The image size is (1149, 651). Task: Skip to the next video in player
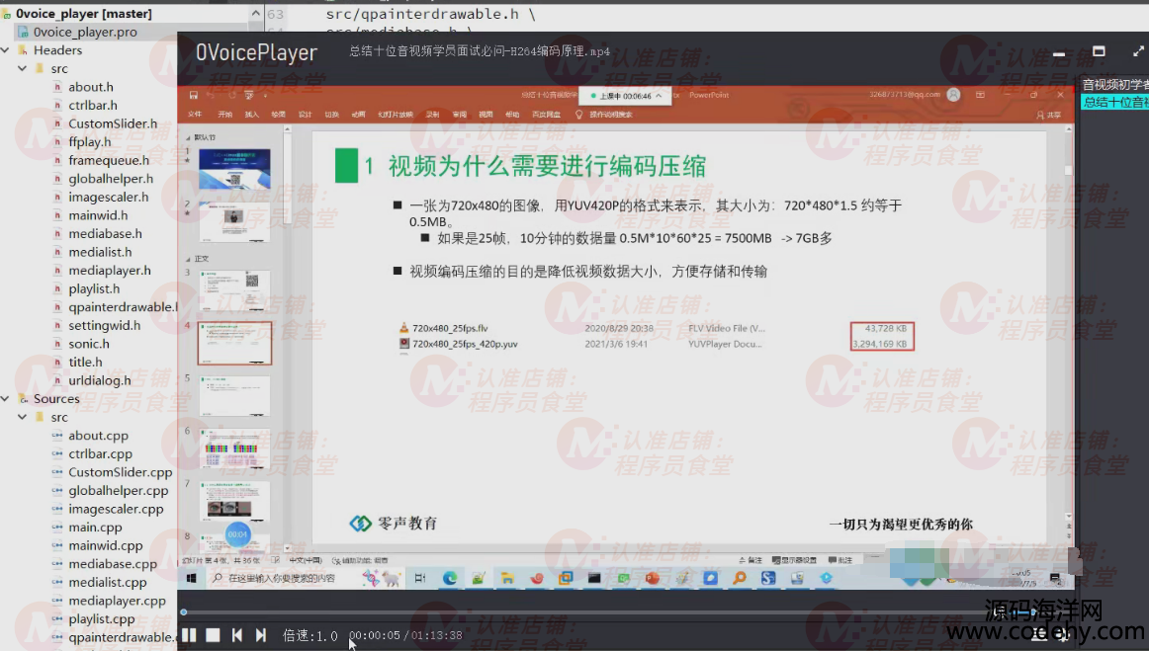coord(261,635)
